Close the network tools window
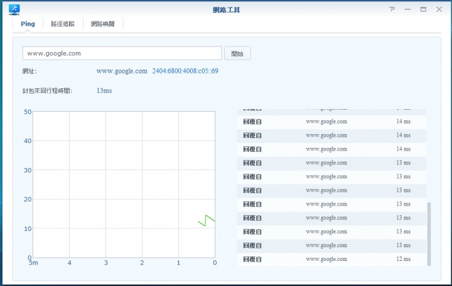Viewport: 452px width, 286px height. point(439,9)
